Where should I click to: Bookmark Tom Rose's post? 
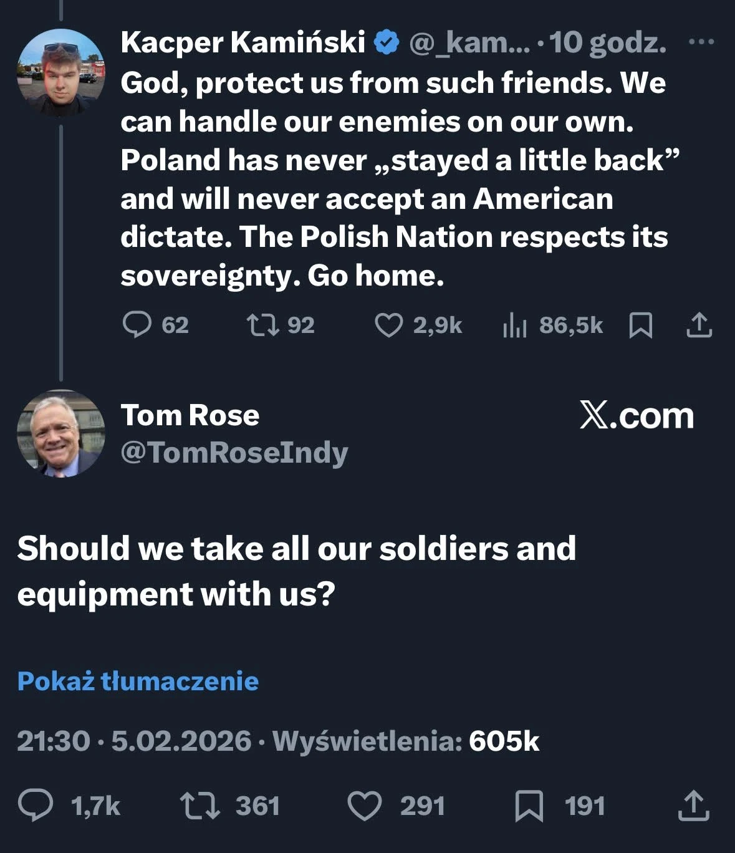point(529,806)
